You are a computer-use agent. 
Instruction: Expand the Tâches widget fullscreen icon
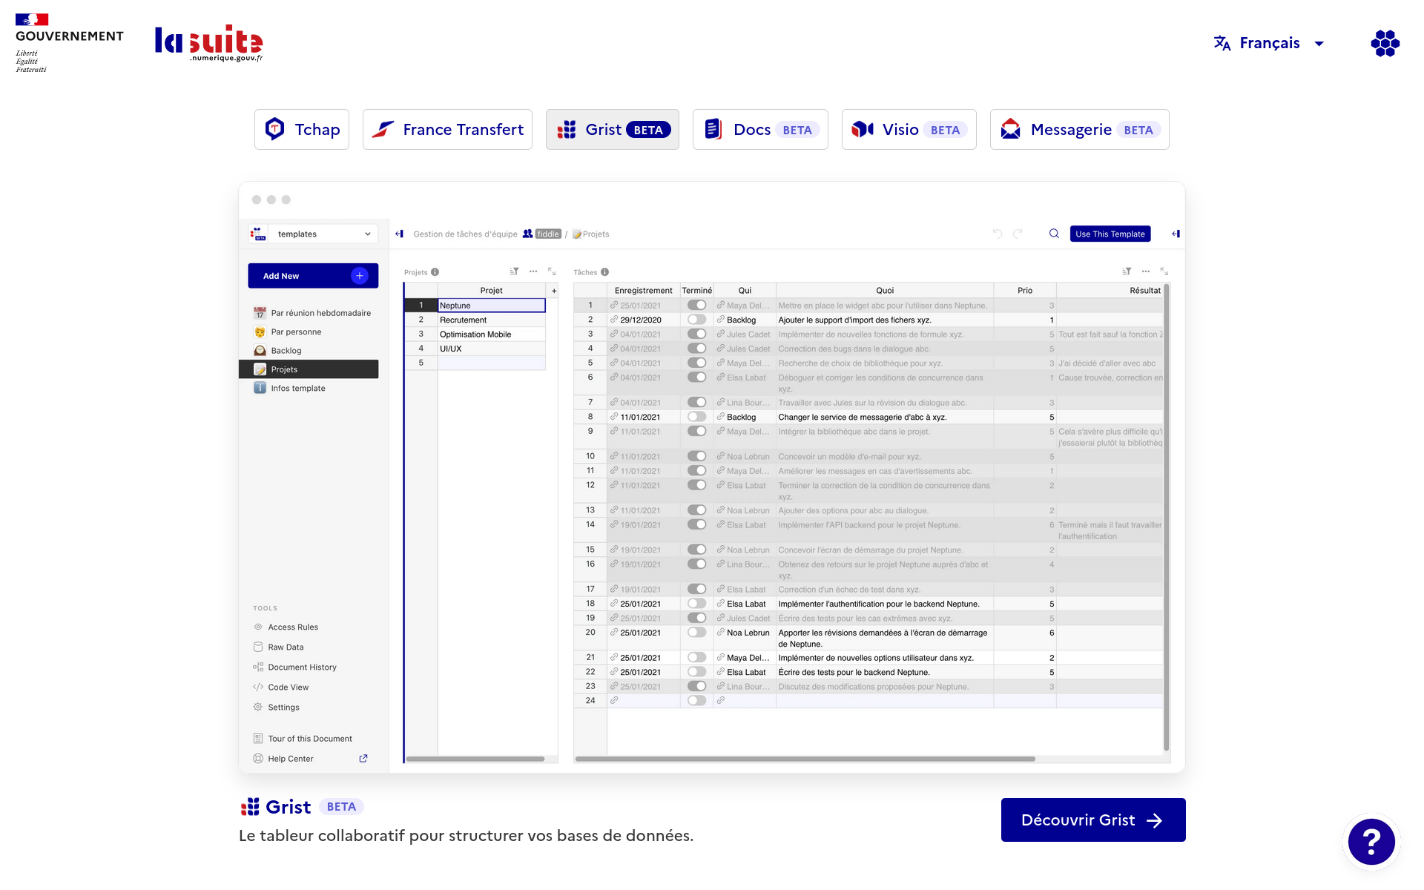tap(1164, 271)
